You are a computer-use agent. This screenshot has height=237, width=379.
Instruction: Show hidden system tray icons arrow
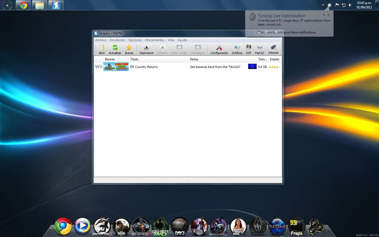pyautogui.click(x=323, y=5)
